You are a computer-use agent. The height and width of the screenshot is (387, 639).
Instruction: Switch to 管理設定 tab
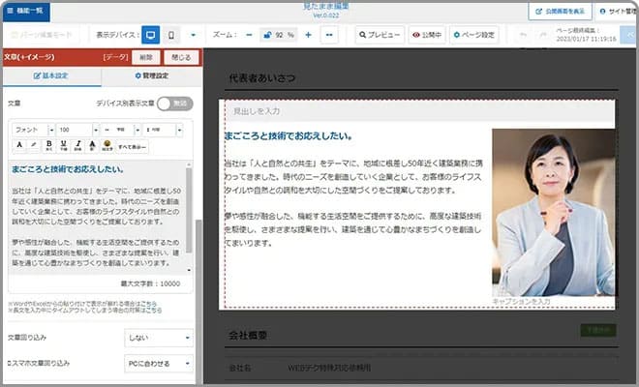(x=152, y=76)
